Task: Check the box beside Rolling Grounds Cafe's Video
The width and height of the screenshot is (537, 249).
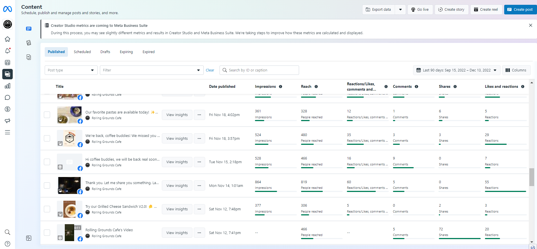Action: coord(47,233)
